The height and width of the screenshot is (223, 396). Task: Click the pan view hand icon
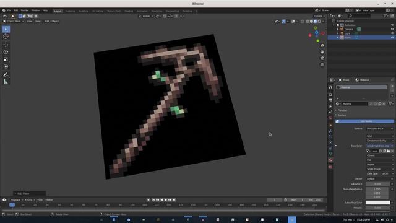(322, 52)
